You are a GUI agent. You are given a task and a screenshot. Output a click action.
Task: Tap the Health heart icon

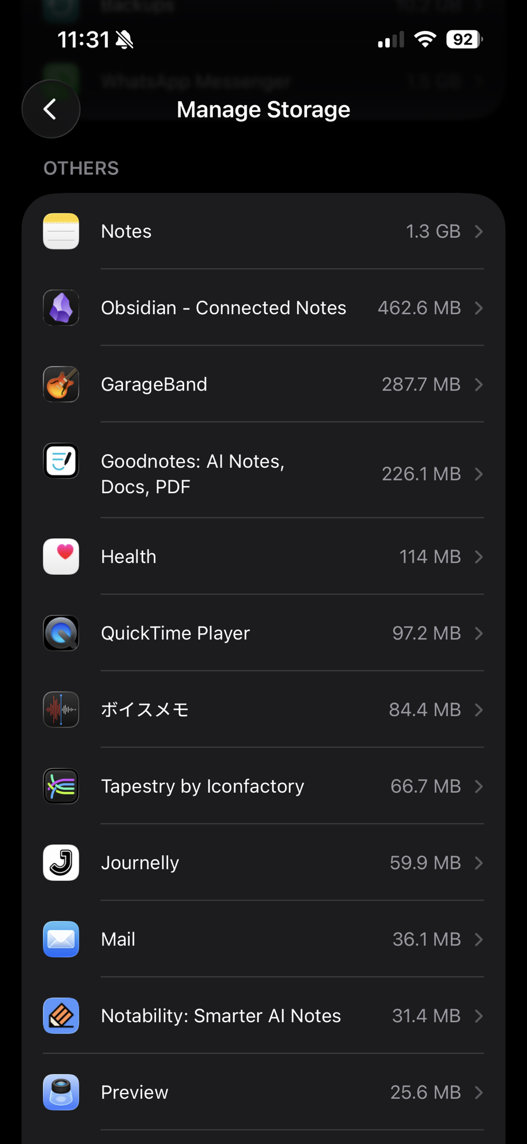[x=61, y=557]
